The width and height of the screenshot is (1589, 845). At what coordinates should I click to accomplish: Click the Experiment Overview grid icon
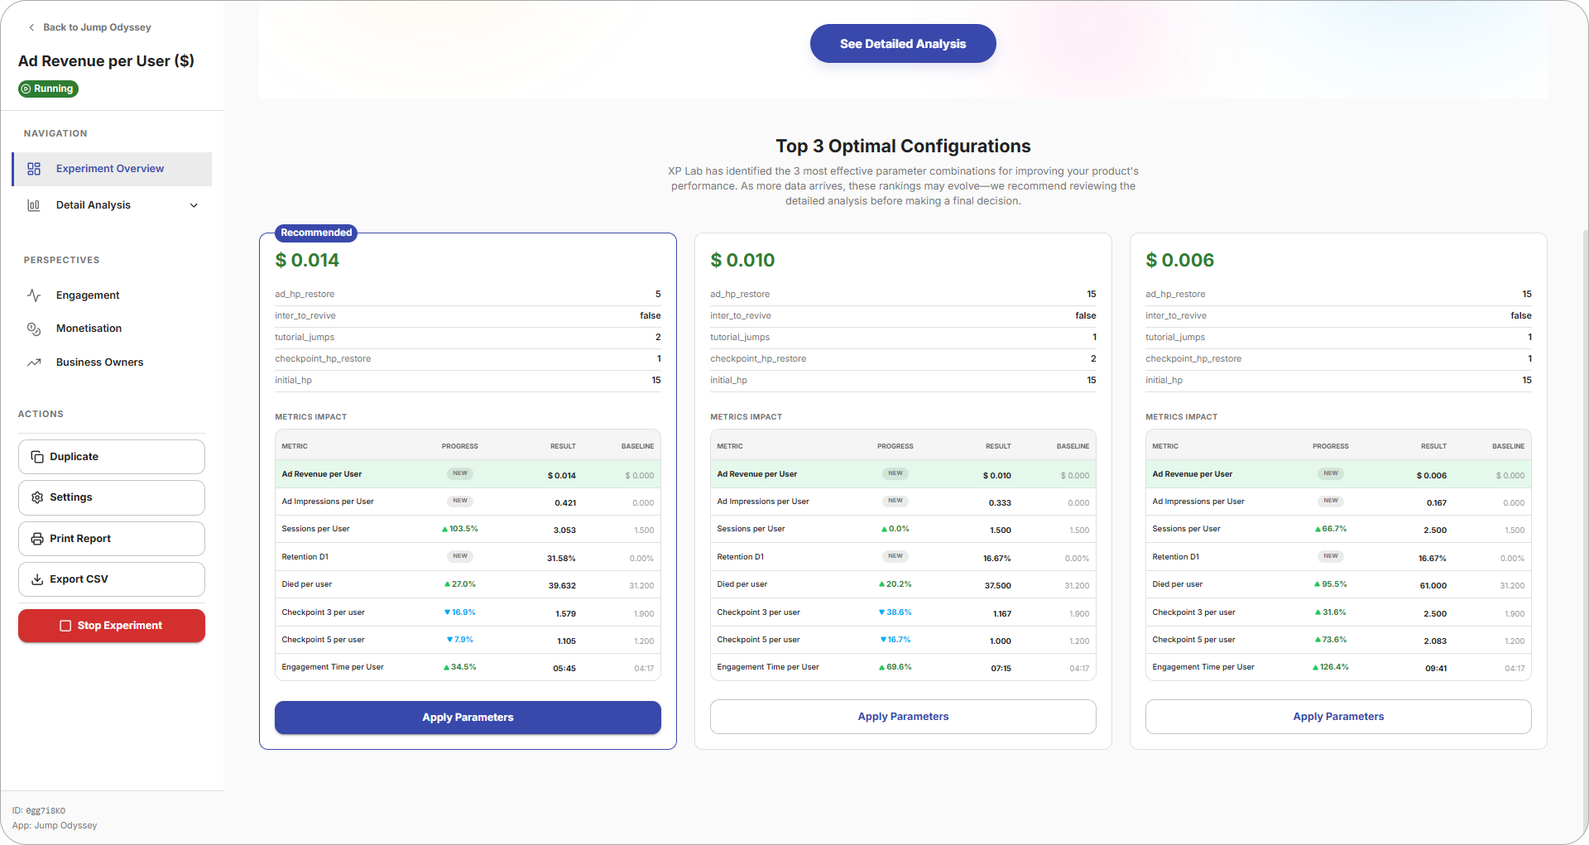pyautogui.click(x=34, y=169)
